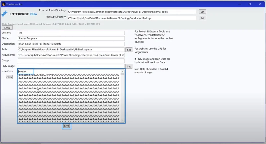This screenshot has width=266, height=144.
Task: Click the Close button below the data source
Action: 7,28
